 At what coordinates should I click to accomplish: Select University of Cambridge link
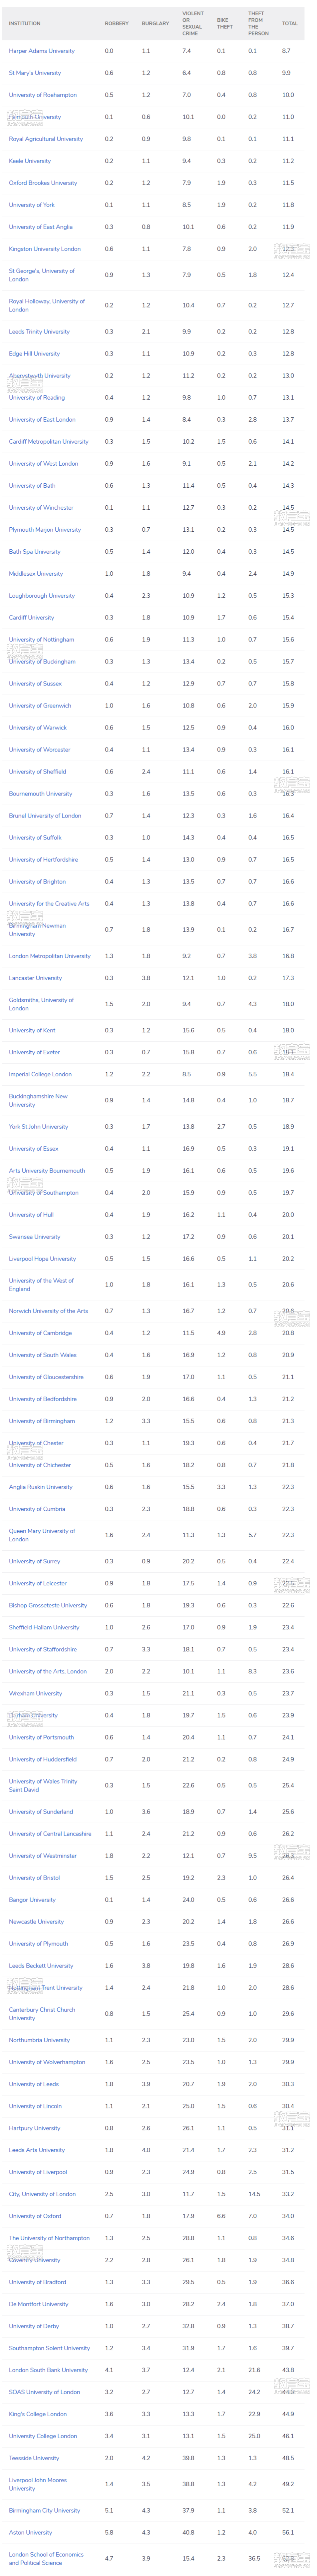(x=40, y=1333)
